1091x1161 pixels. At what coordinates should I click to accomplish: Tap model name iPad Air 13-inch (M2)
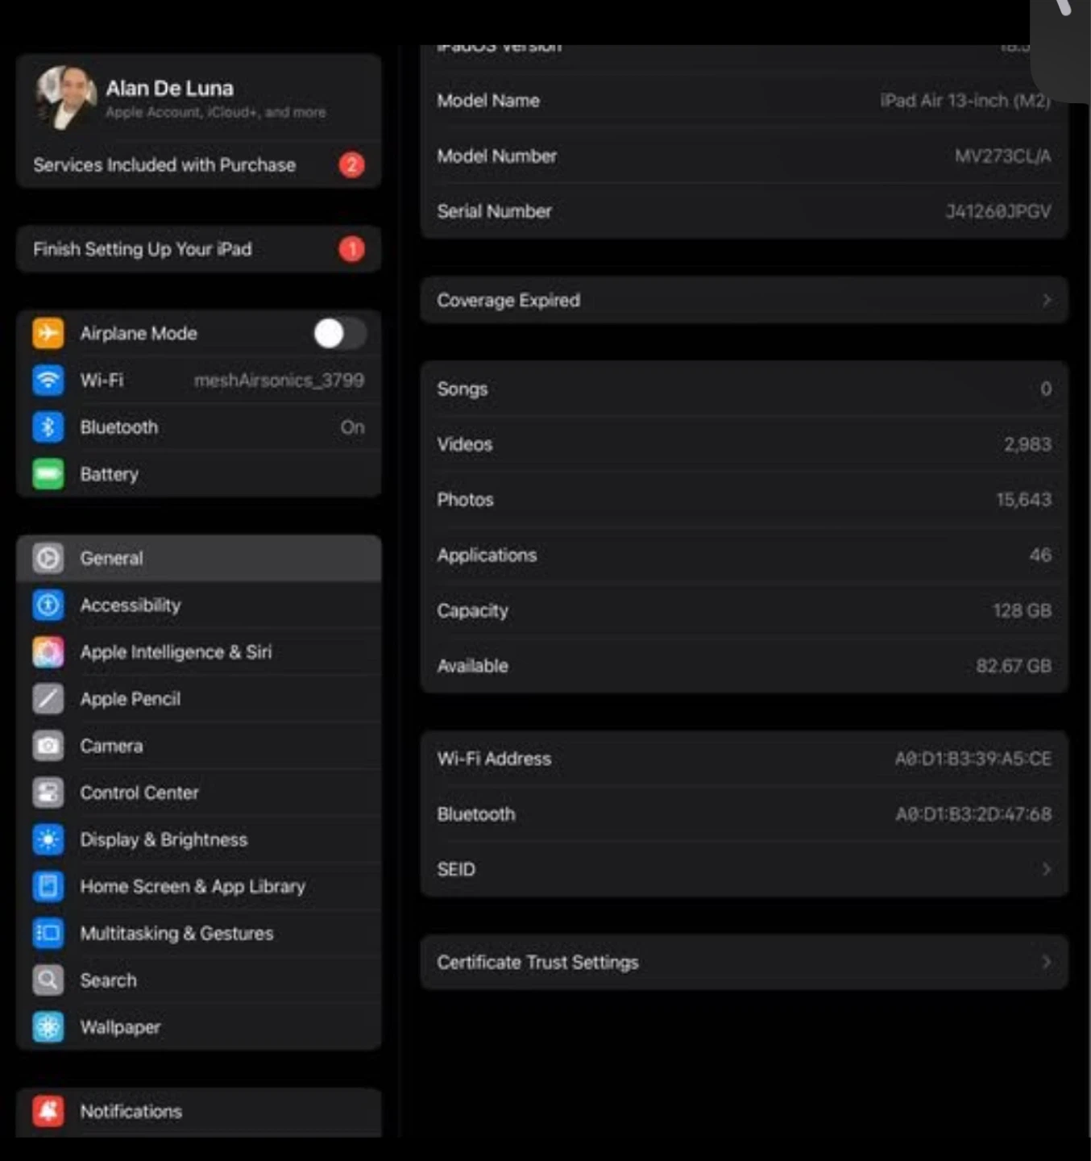[965, 101]
